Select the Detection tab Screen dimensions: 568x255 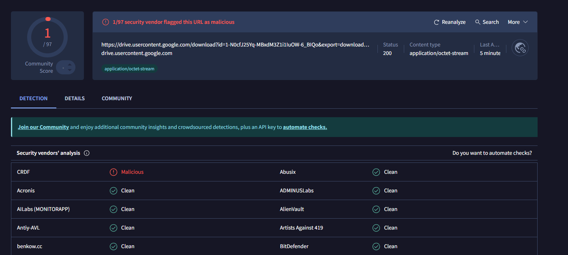(x=34, y=98)
